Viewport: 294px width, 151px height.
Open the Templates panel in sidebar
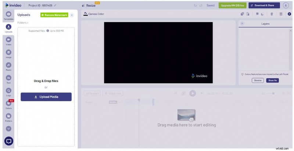(x=8, y=15)
